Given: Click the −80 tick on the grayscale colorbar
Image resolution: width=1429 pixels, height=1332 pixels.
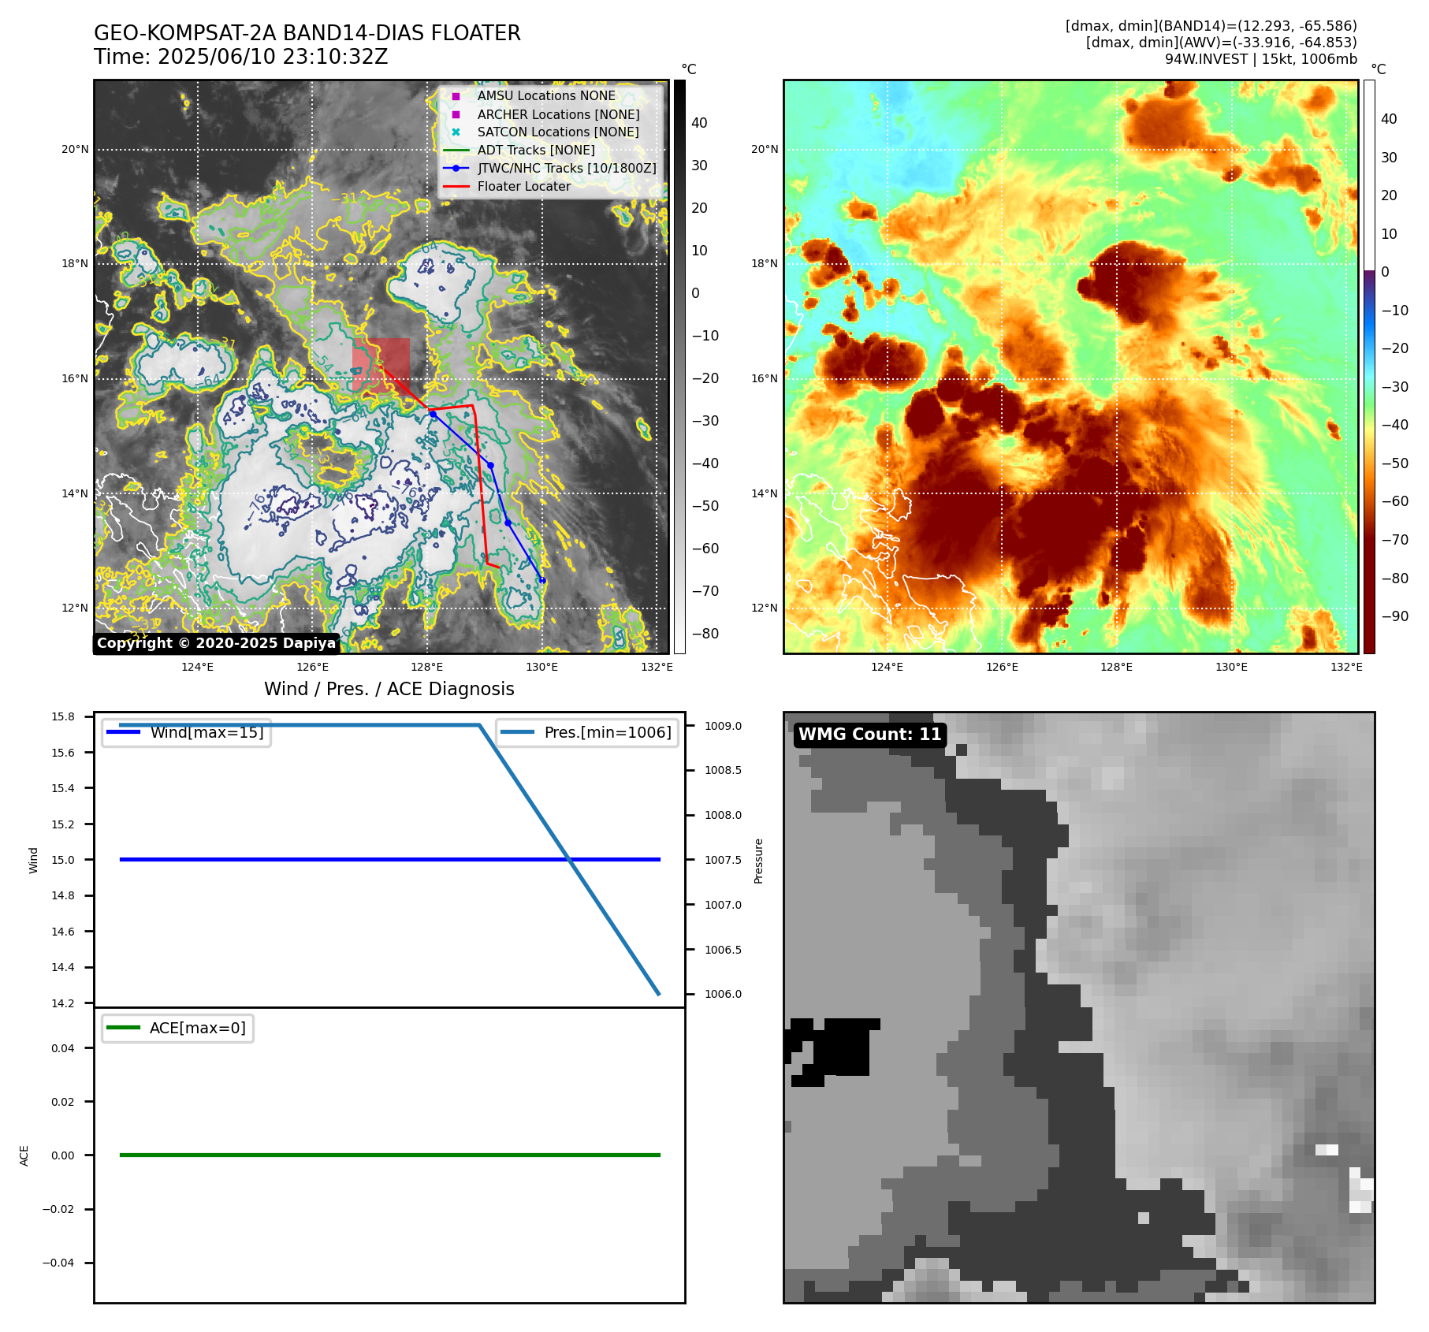Looking at the screenshot, I should point(705,634).
